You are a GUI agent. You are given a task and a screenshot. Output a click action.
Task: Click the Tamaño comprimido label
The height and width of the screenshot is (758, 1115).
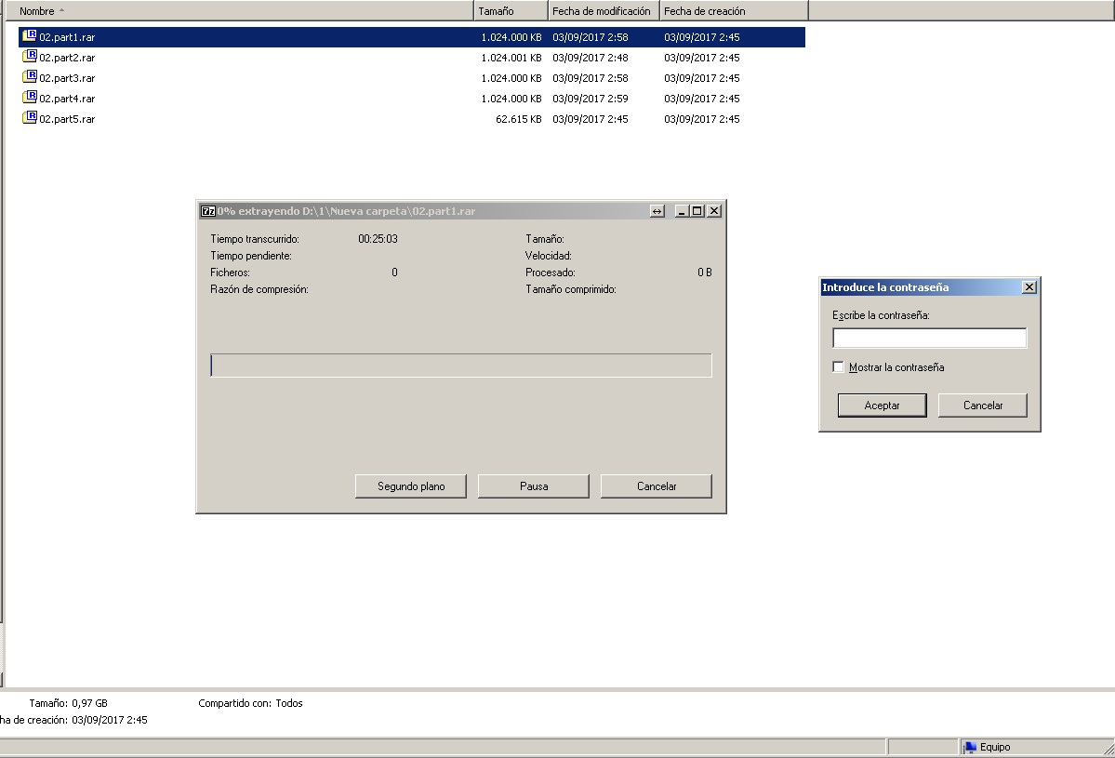pyautogui.click(x=571, y=289)
